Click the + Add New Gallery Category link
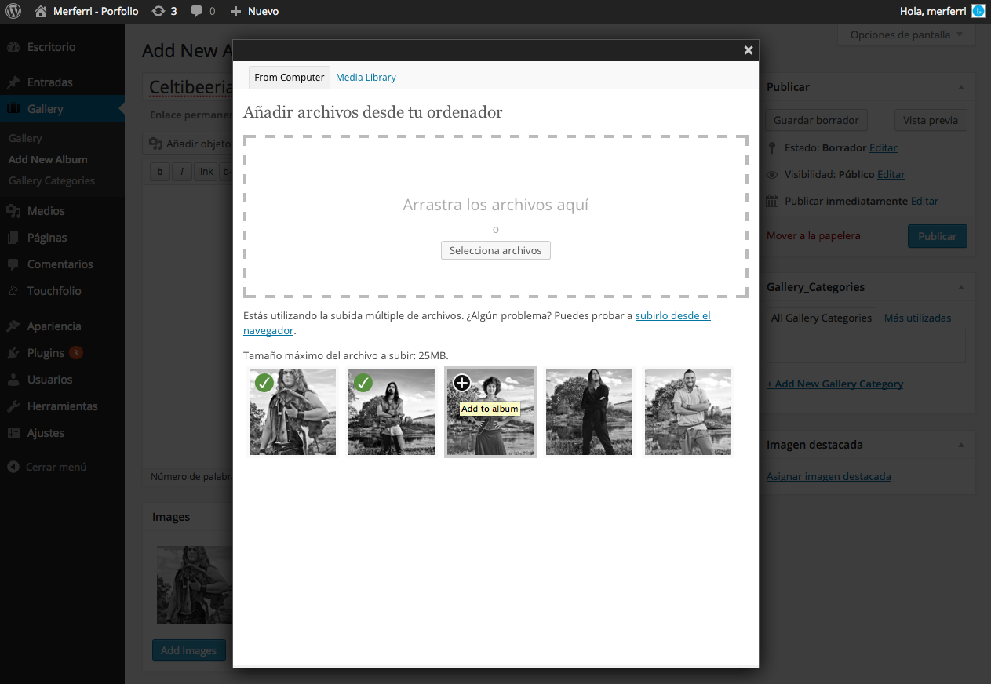 coord(835,384)
